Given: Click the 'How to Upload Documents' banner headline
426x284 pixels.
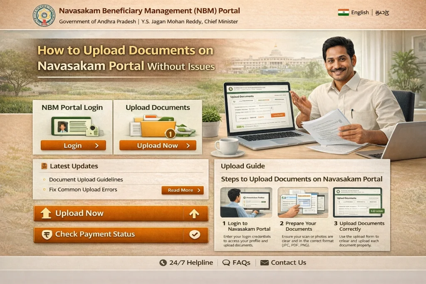Looking at the screenshot, I should pyautogui.click(x=126, y=58).
